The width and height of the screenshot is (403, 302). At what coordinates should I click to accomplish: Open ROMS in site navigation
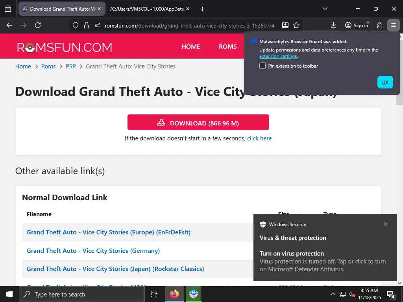(228, 47)
